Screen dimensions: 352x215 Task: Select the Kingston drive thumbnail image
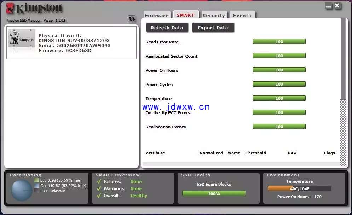coord(22,38)
